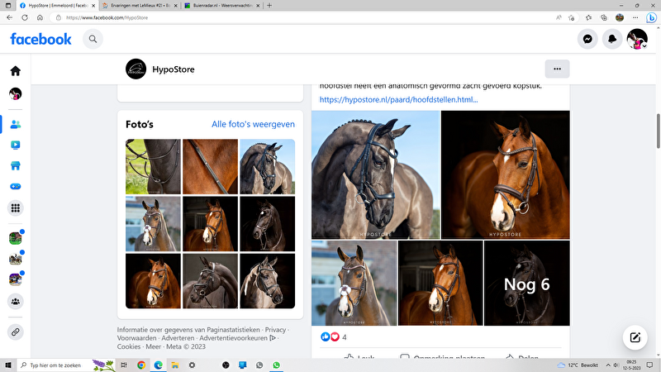Click the HypoStore page name
The width and height of the screenshot is (661, 372).
tap(174, 69)
